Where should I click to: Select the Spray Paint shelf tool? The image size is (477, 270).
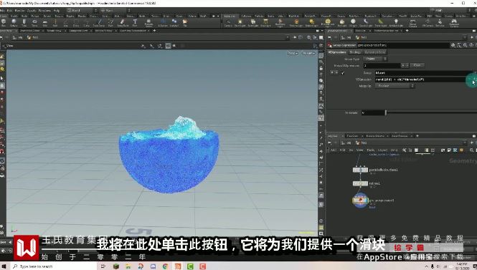pyautogui.click(x=123, y=22)
